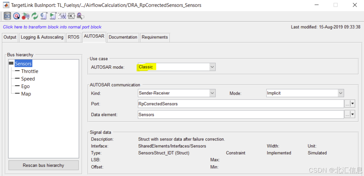The width and height of the screenshot is (364, 176).
Task: Click the Port field RpCorrectedSensors
Action: point(241,104)
